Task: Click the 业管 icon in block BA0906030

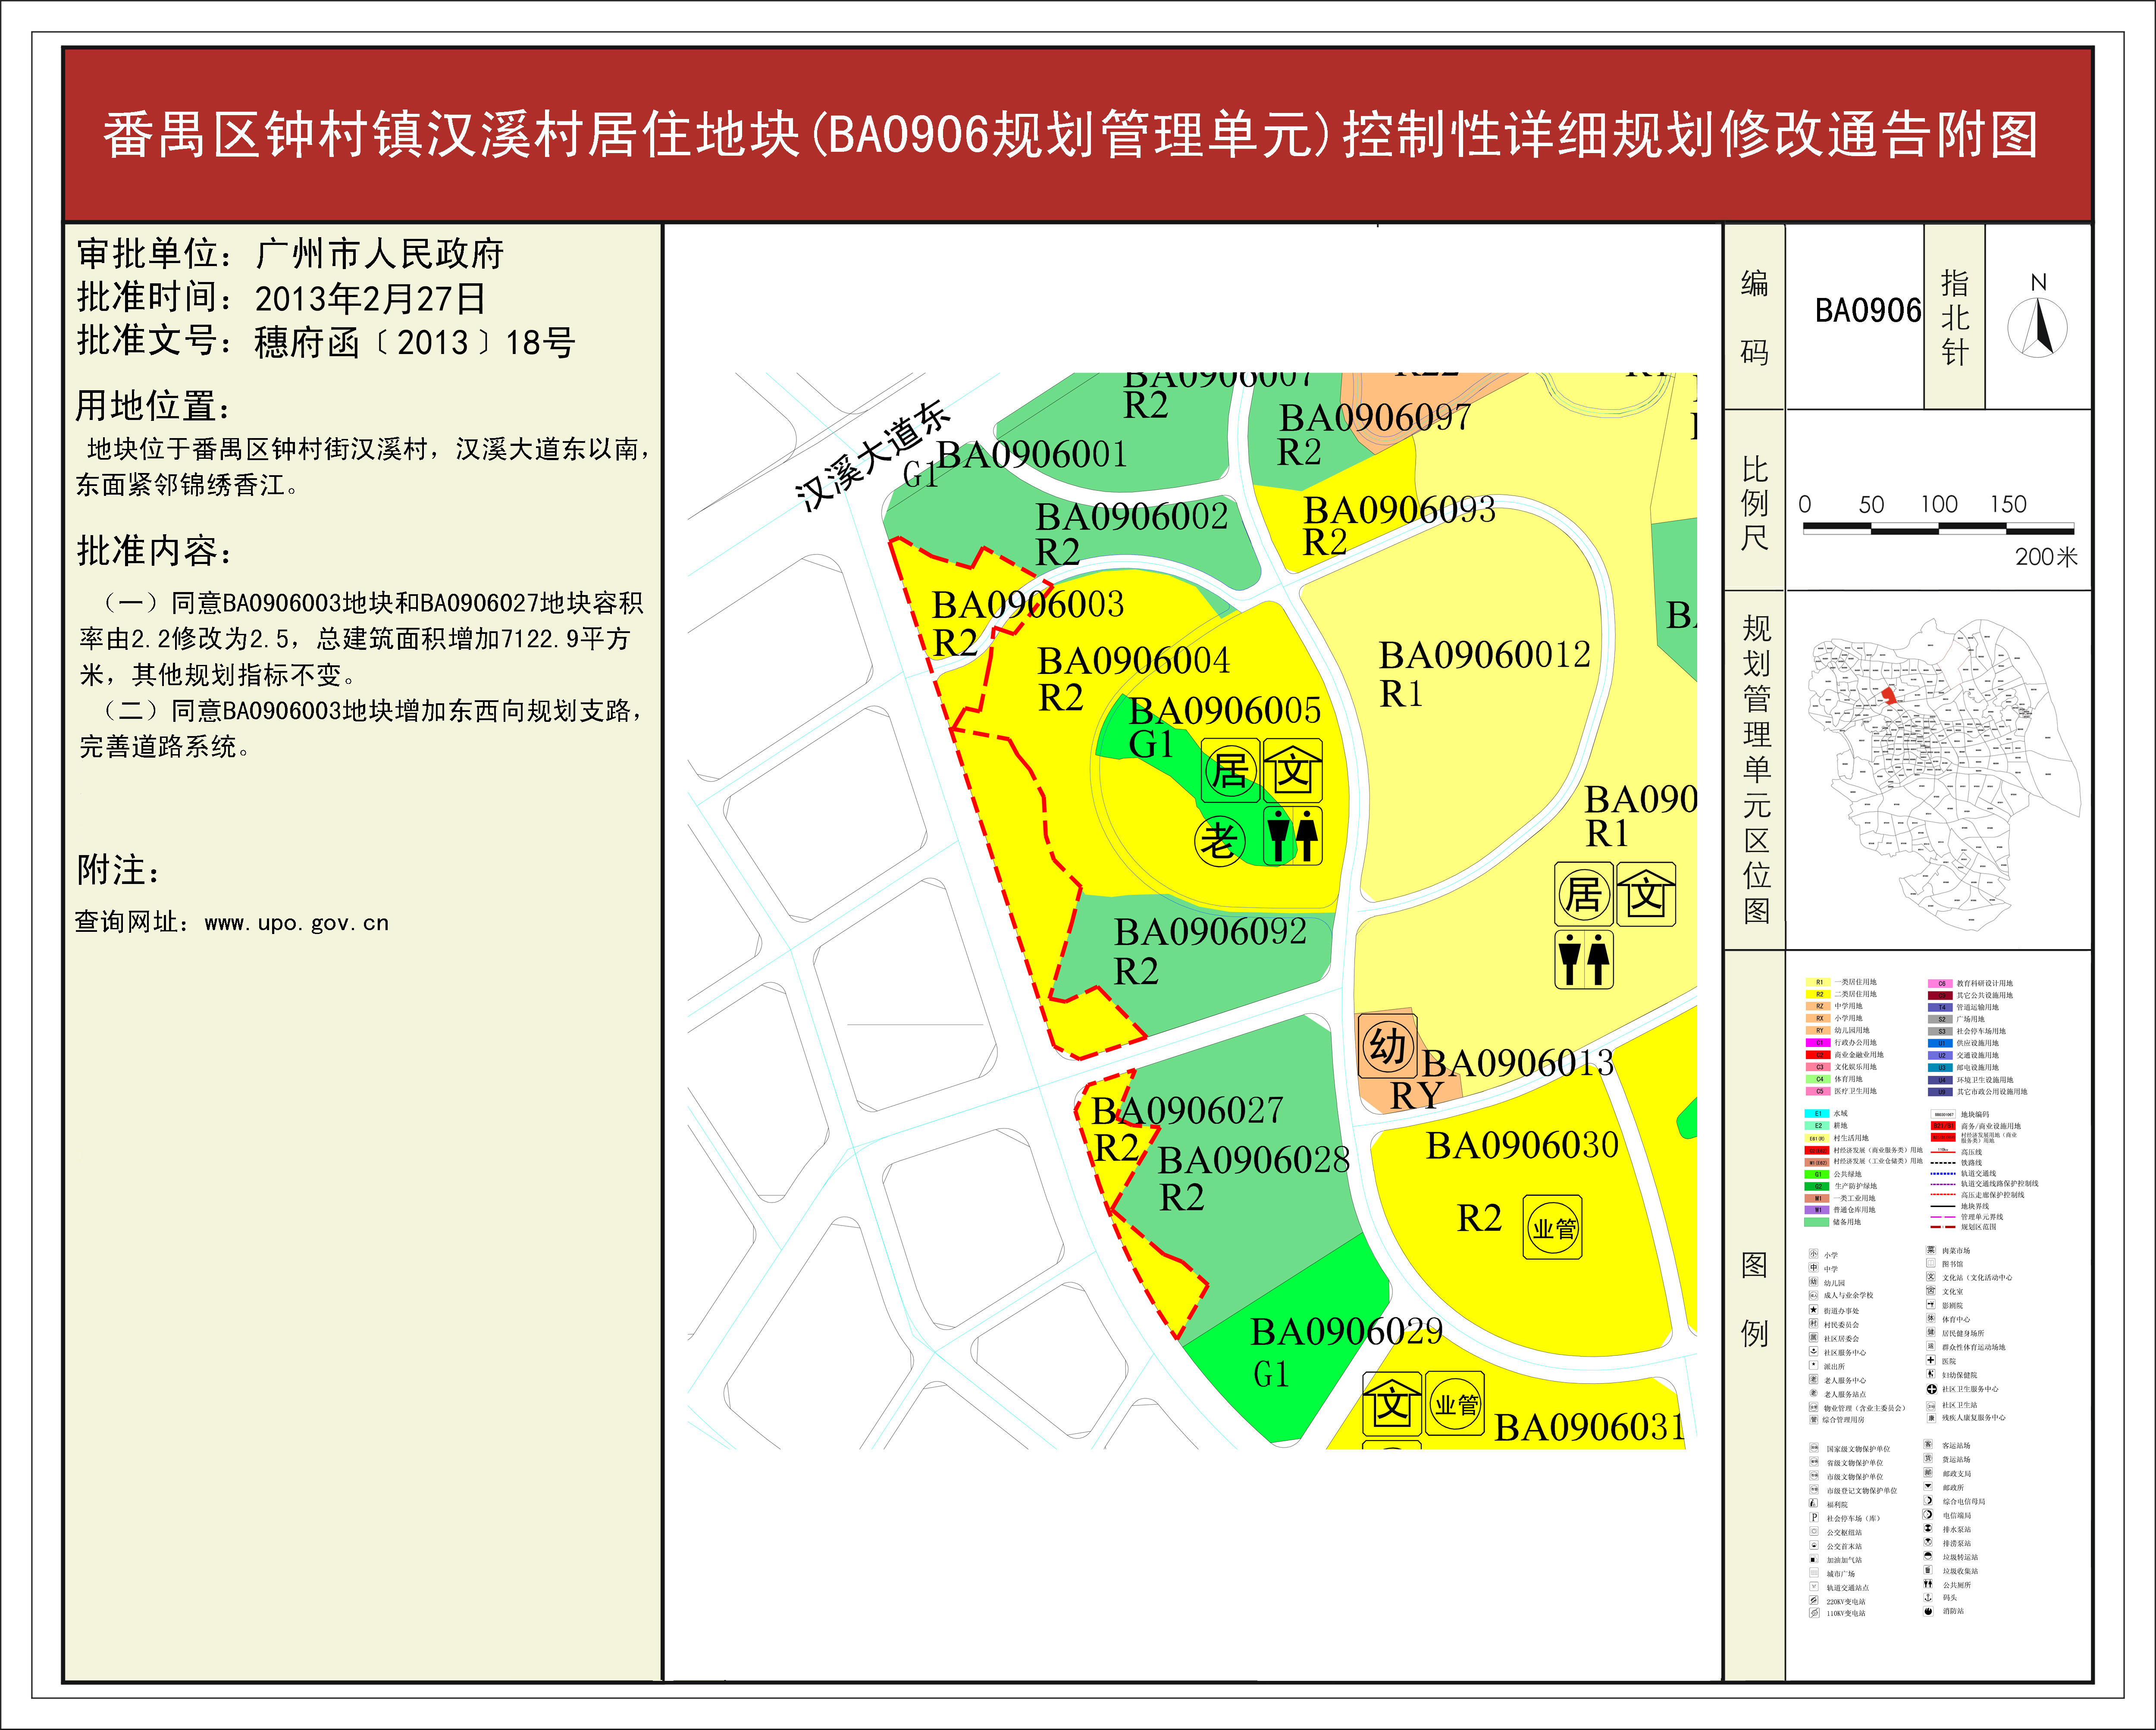Action: coord(1553,1228)
